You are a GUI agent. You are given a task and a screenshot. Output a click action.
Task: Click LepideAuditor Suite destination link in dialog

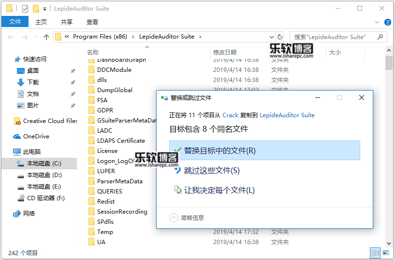[x=287, y=115]
